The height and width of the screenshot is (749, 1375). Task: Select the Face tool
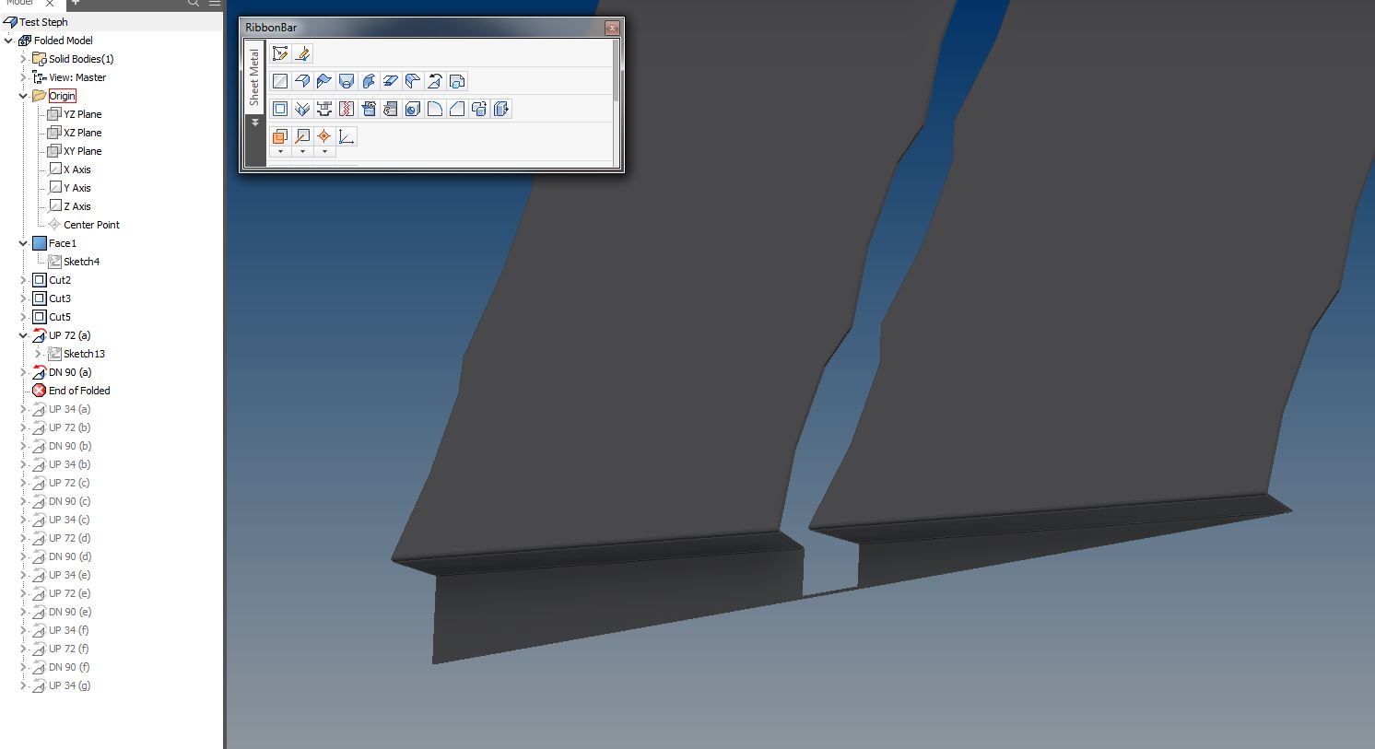280,81
